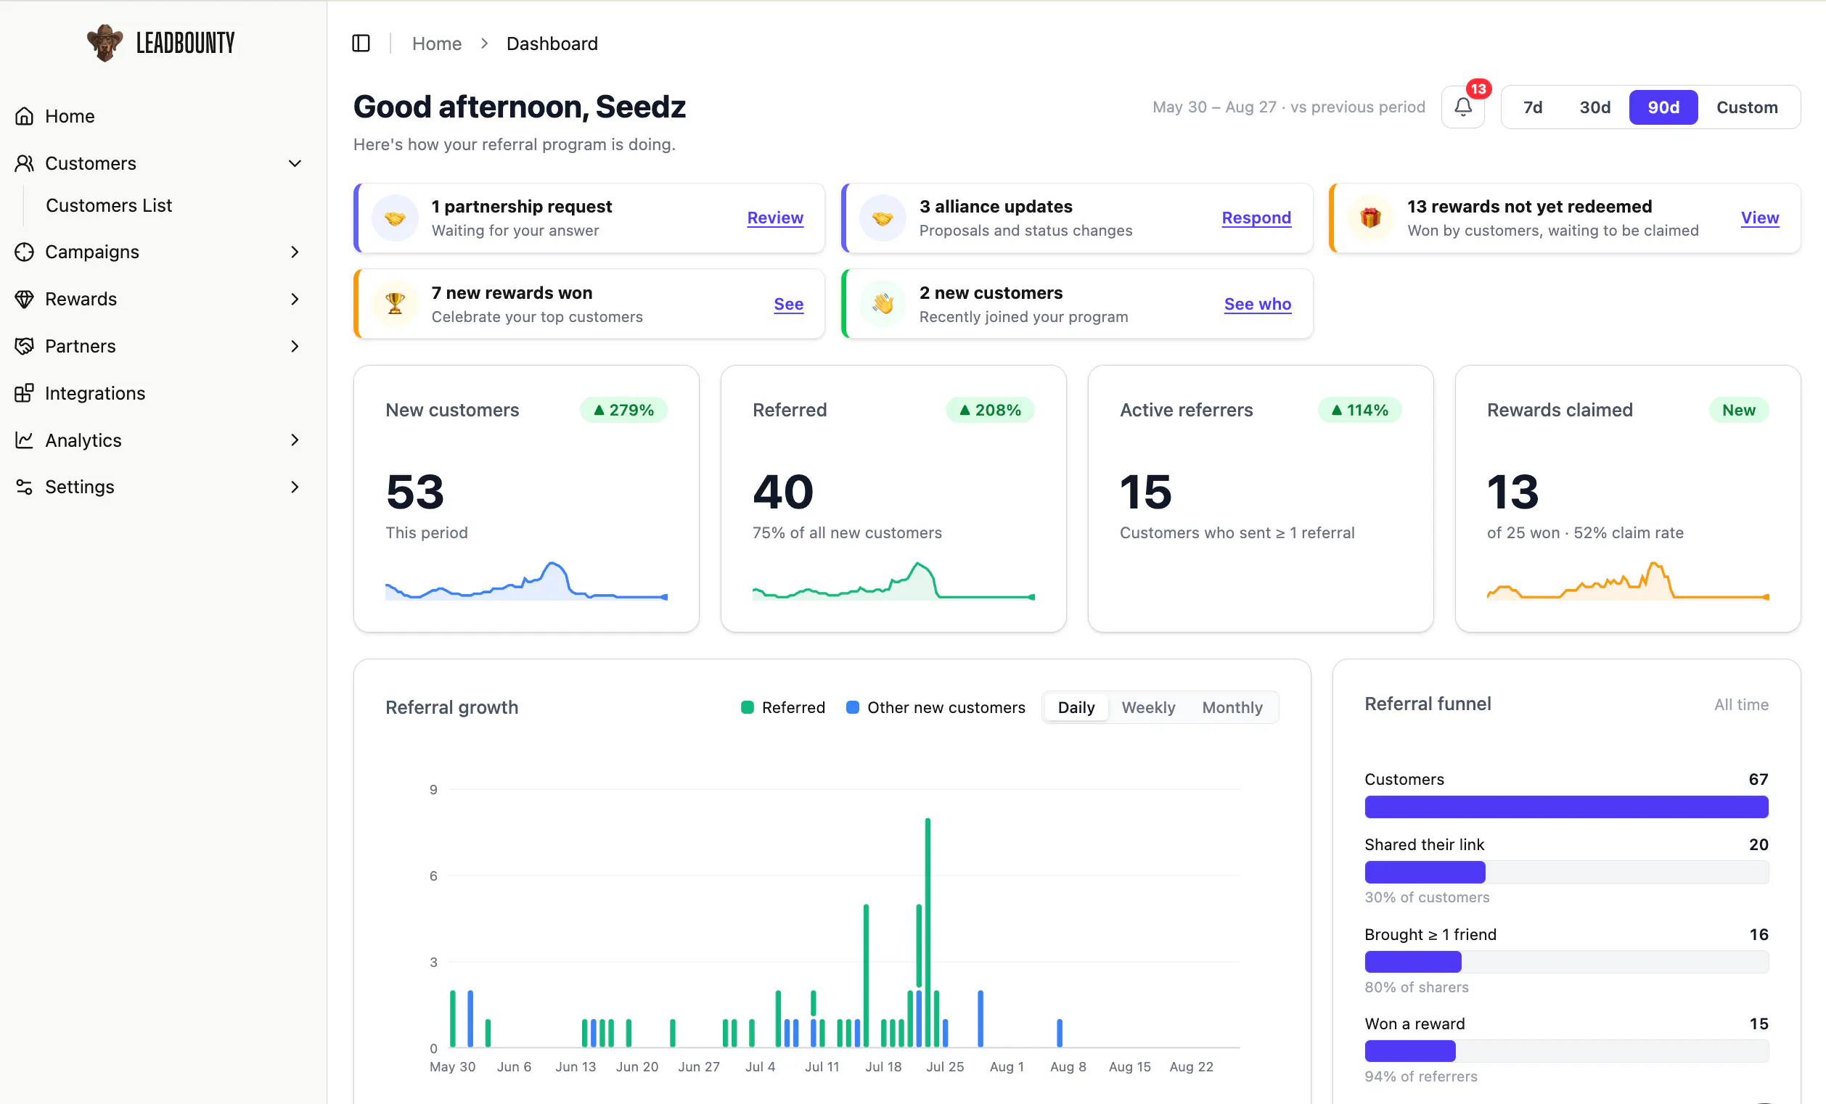Click the 'May 30 – Aug 27' date range text

(x=1214, y=107)
